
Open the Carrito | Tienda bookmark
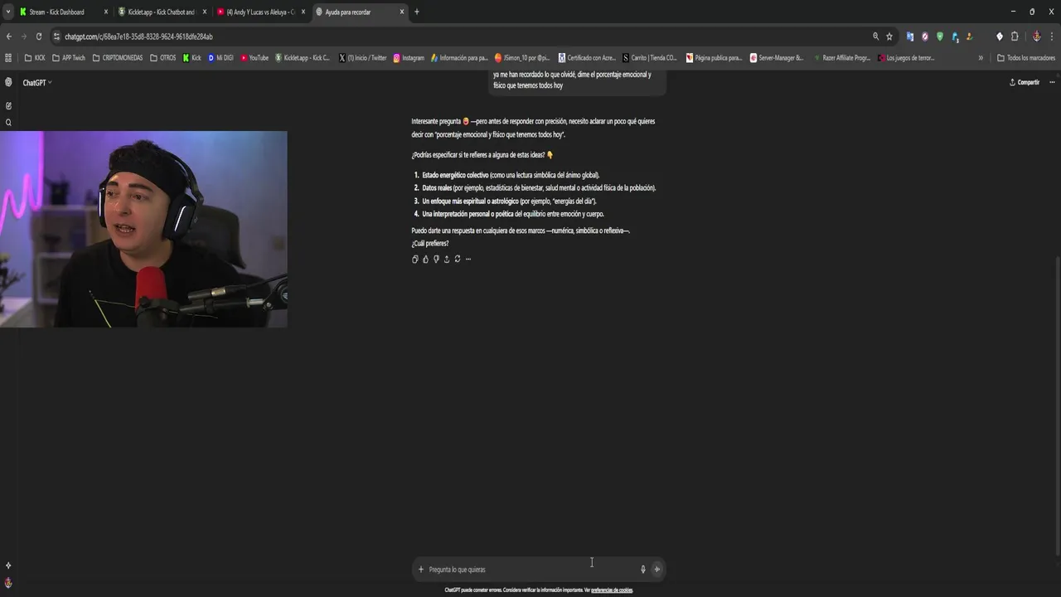pos(650,58)
